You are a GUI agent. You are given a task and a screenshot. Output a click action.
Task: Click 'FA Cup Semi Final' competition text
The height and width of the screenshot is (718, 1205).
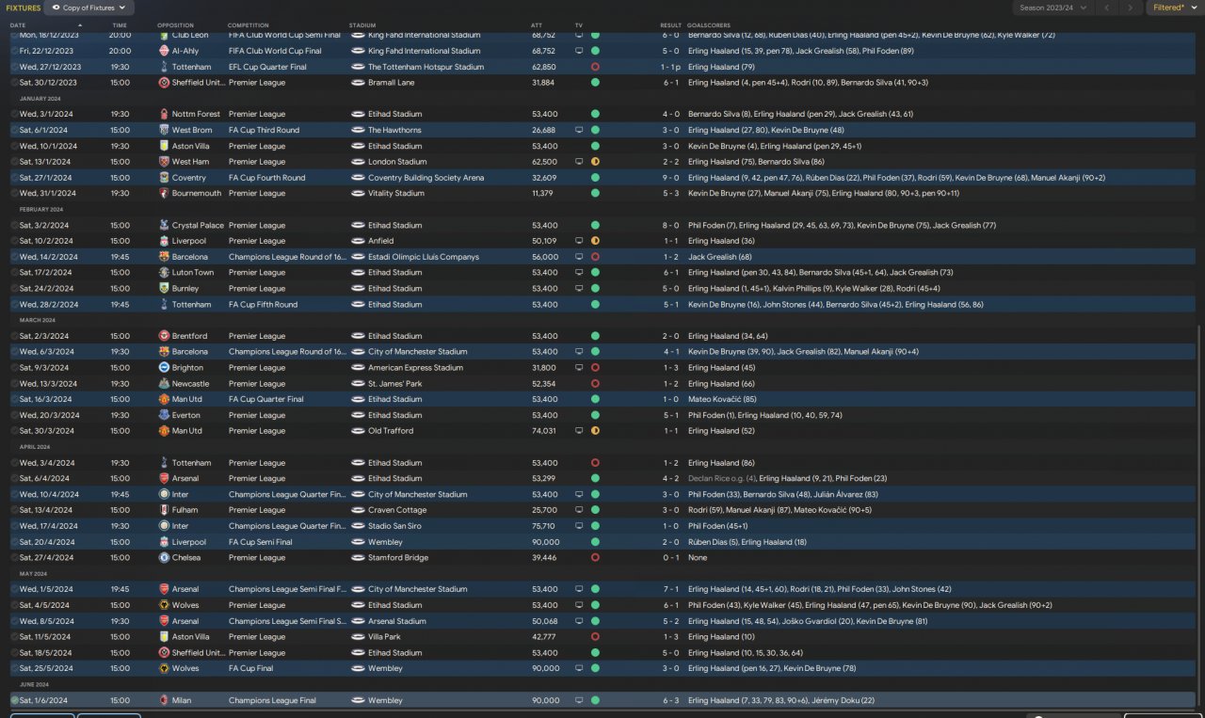[x=261, y=542]
